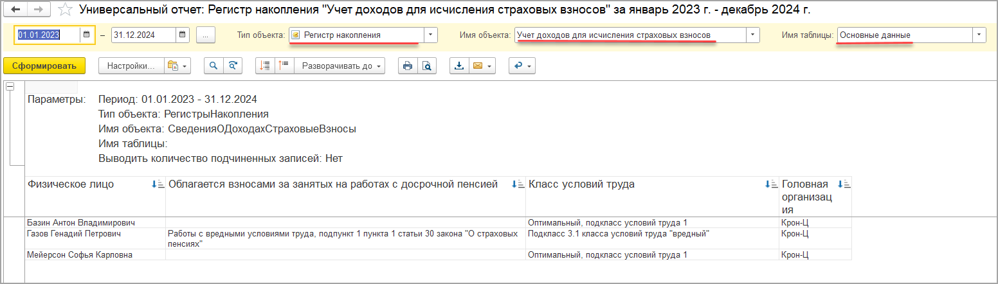Print the report with the printer icon
The width and height of the screenshot is (998, 284).
(x=407, y=66)
